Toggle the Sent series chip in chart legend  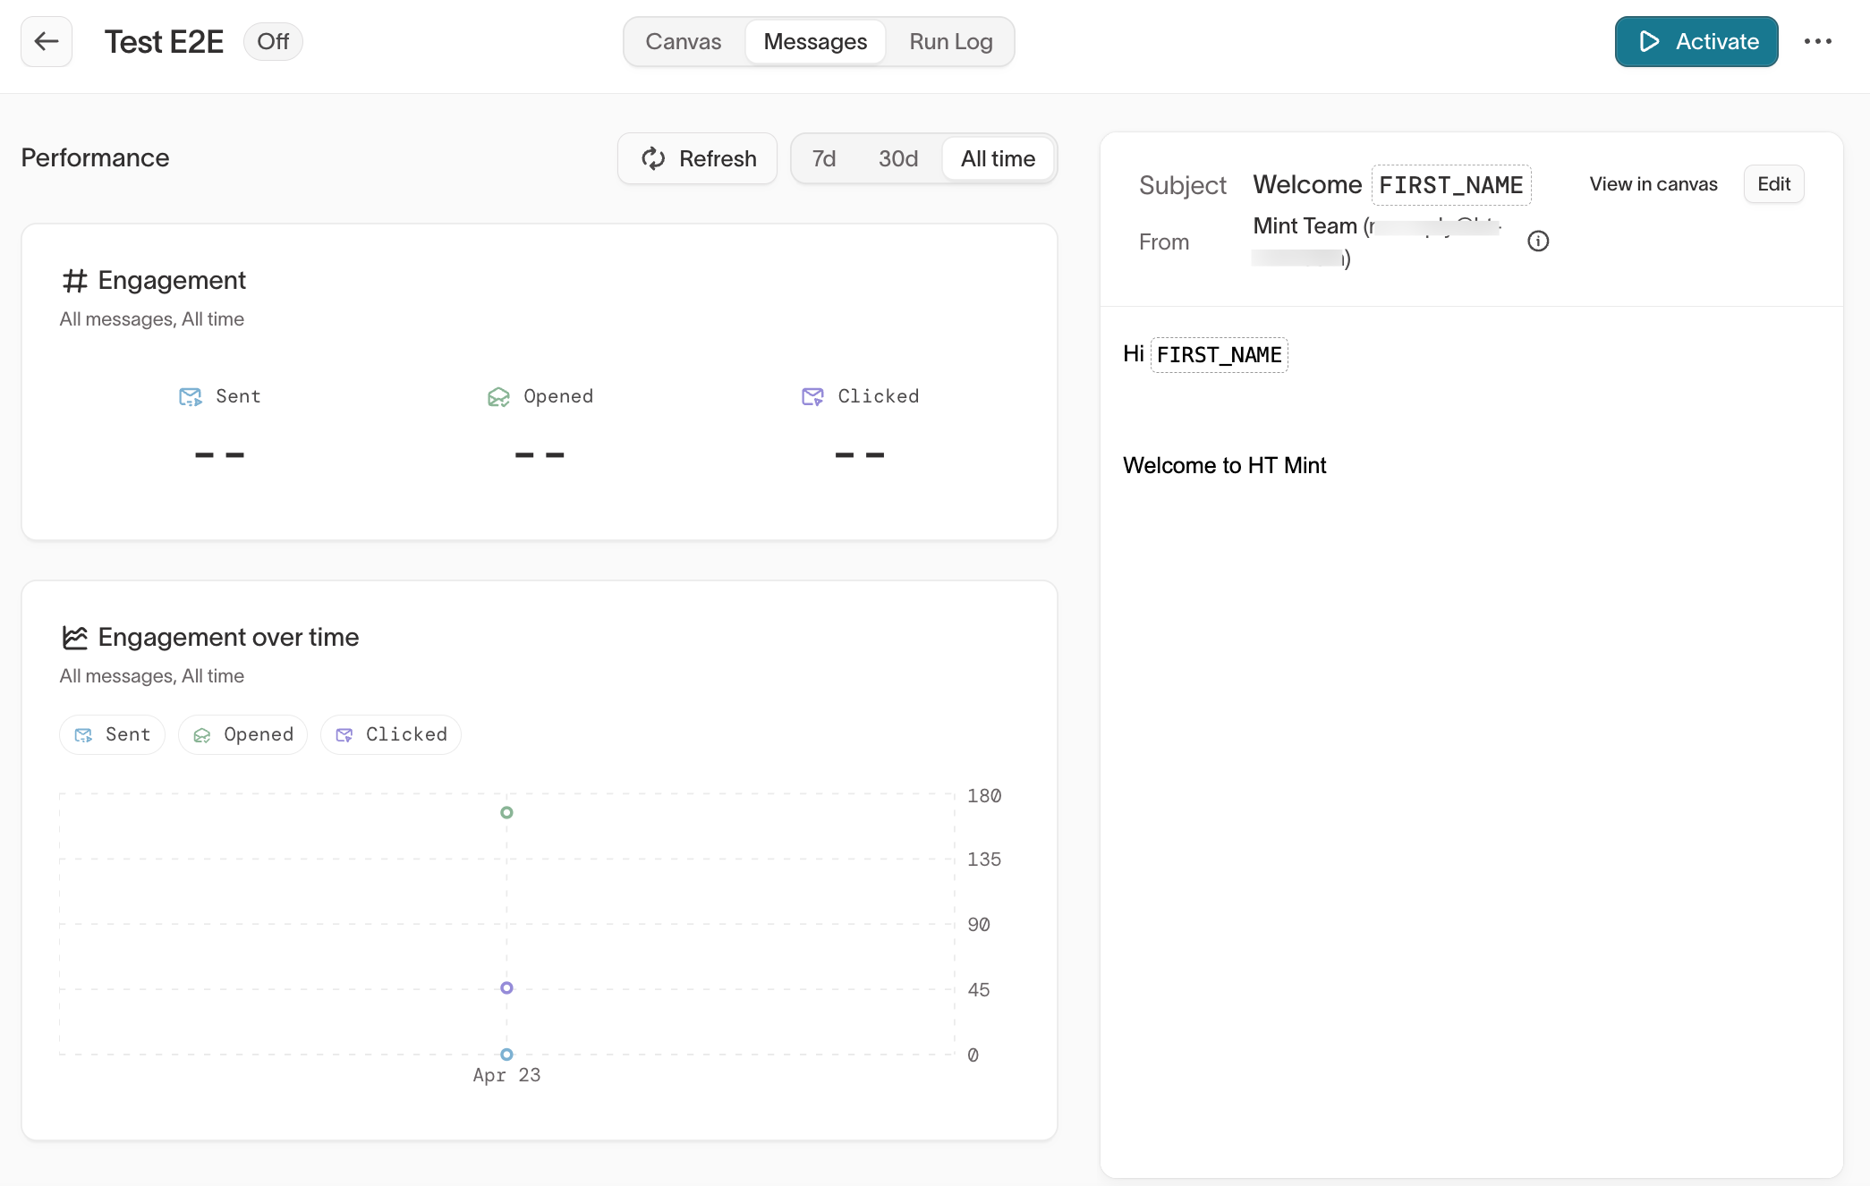[112, 734]
